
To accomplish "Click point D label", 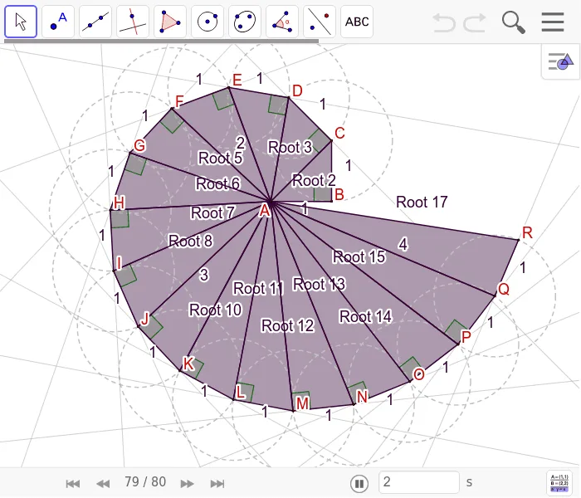I will tap(297, 90).
